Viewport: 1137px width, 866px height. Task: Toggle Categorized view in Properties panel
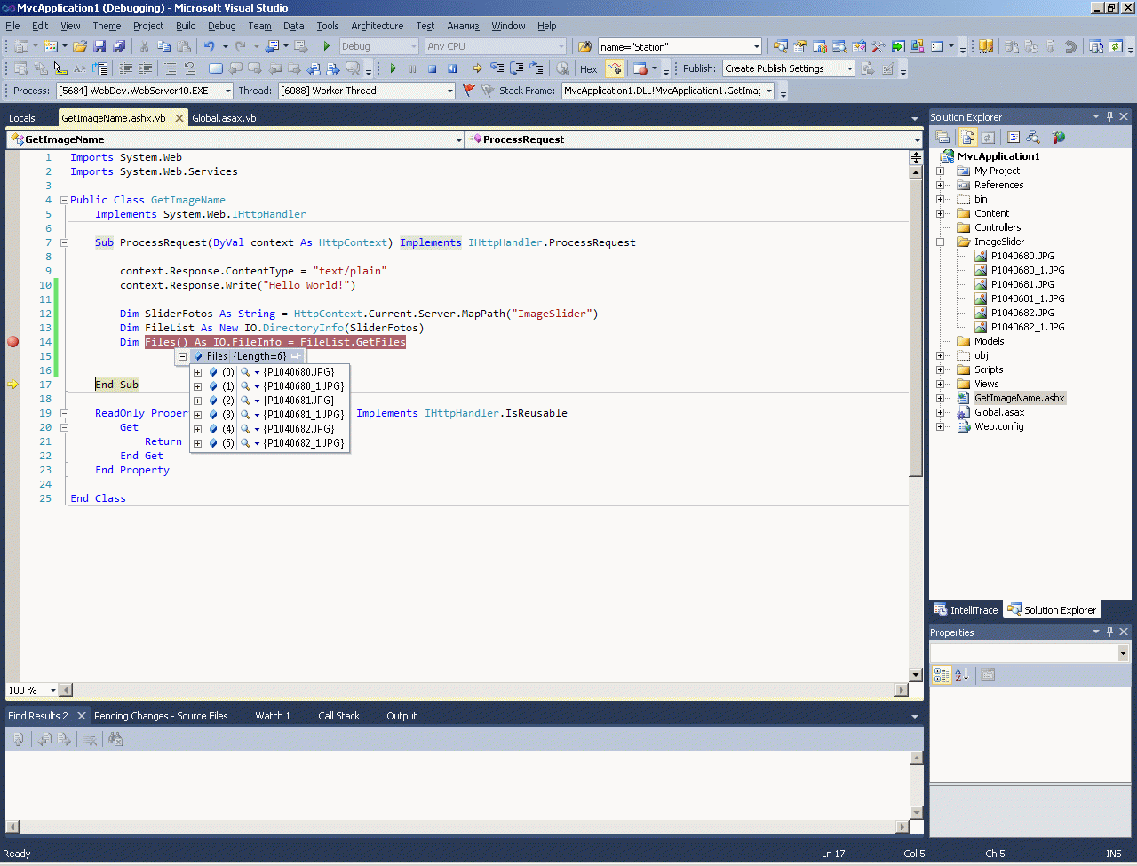click(942, 676)
